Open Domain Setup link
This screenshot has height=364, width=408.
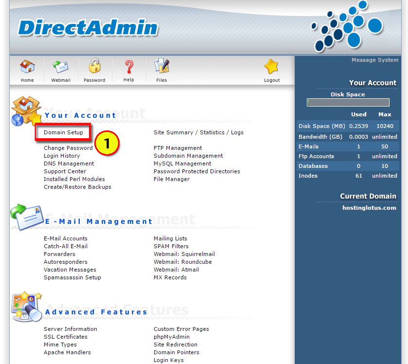[63, 132]
